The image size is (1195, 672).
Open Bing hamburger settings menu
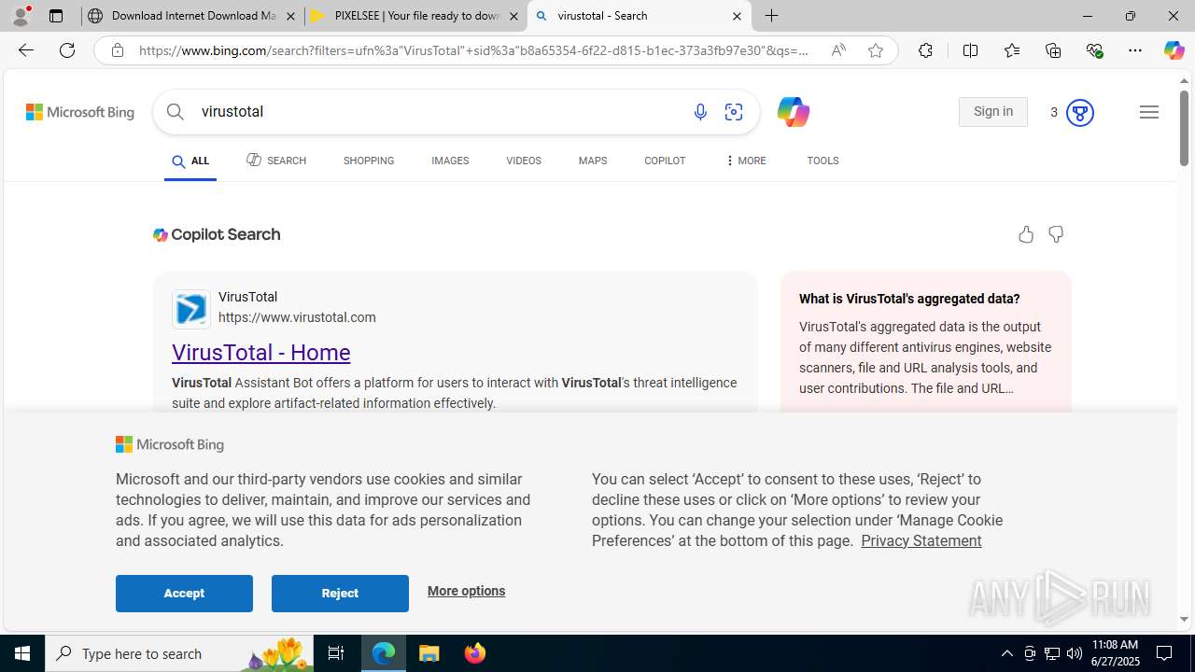click(x=1149, y=112)
